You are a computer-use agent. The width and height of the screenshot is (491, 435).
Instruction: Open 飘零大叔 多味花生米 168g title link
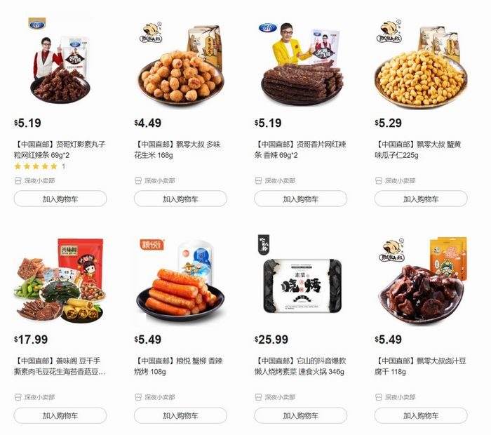pyautogui.click(x=177, y=149)
